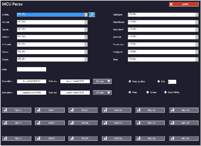
Task: Select the Back Office radio option
Action: (166, 92)
